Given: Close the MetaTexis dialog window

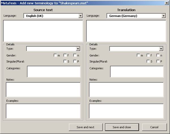Looking at the screenshot, I should click(166, 3).
